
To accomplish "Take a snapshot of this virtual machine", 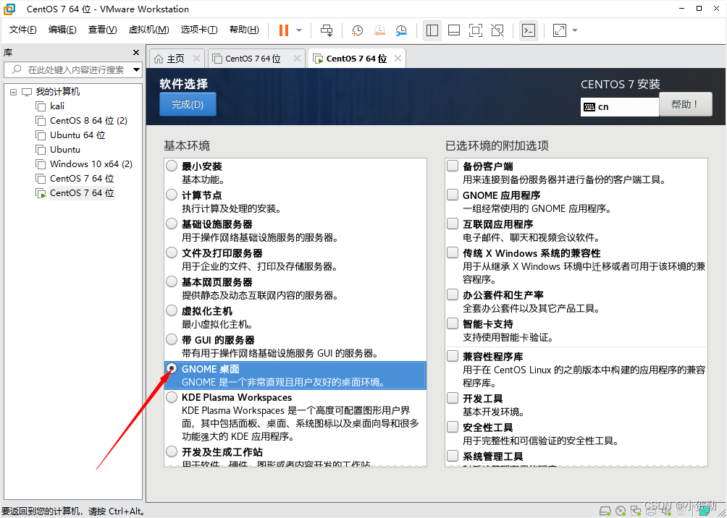I will (x=356, y=30).
